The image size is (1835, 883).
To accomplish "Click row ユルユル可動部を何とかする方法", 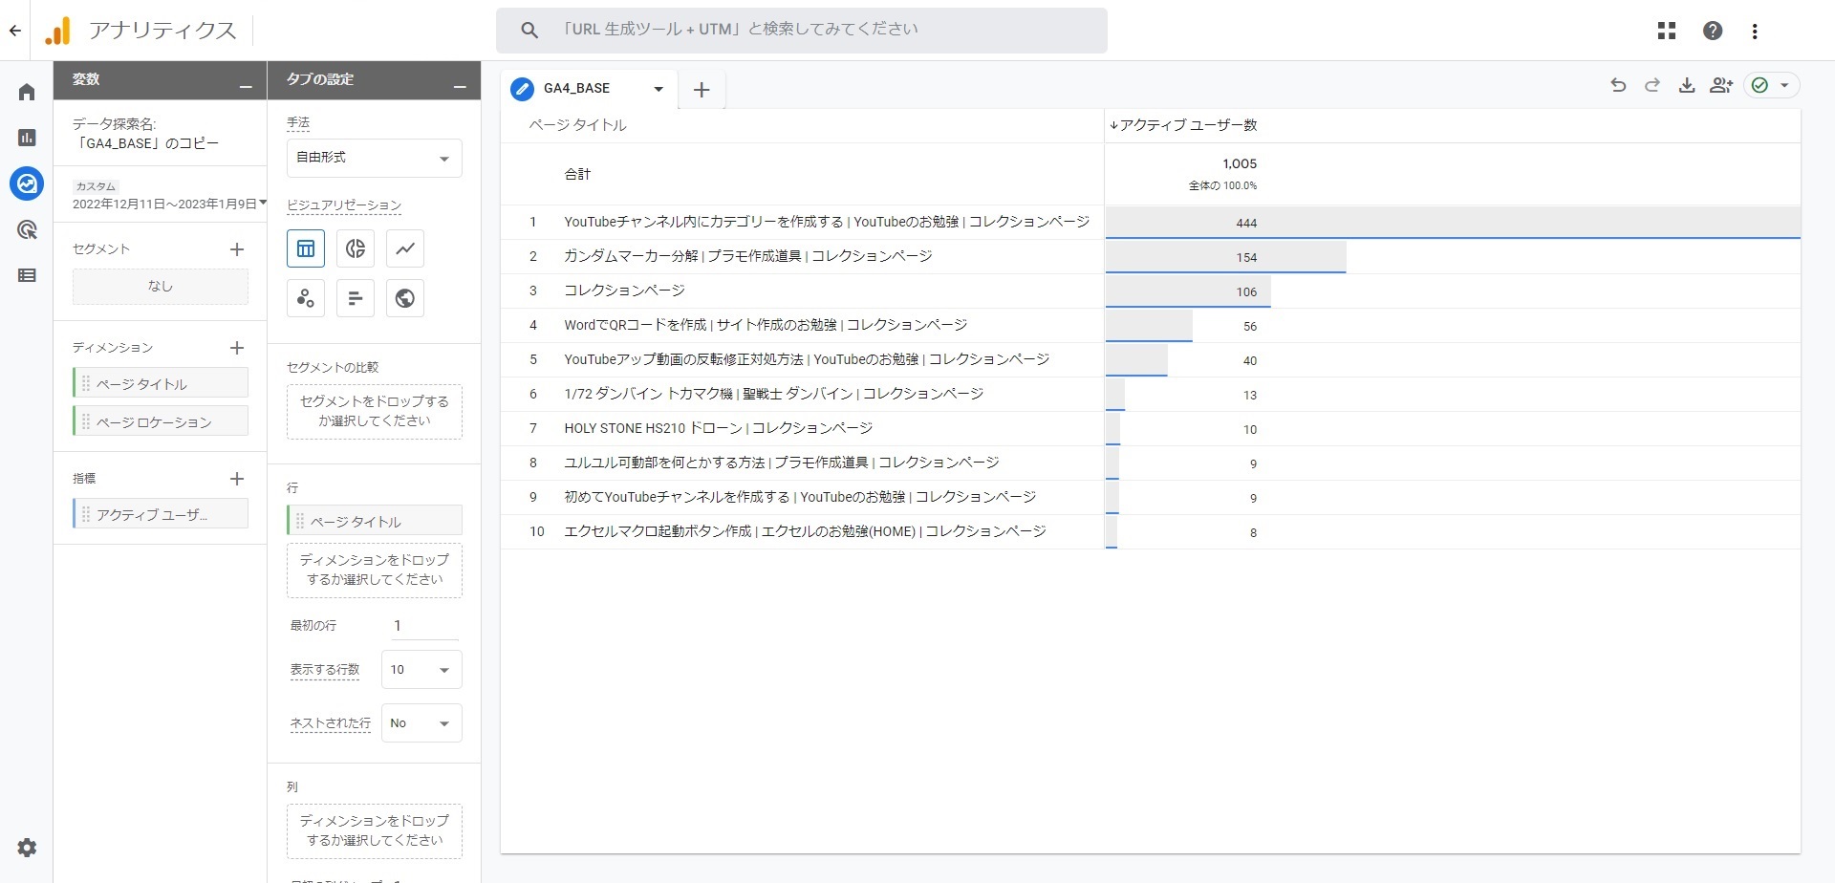I will [x=782, y=463].
